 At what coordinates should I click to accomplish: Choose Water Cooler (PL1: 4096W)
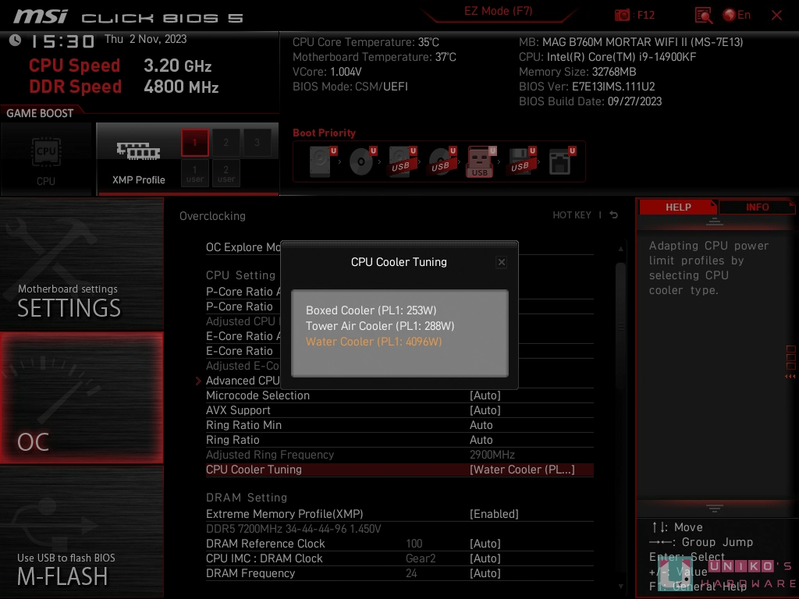[374, 342]
